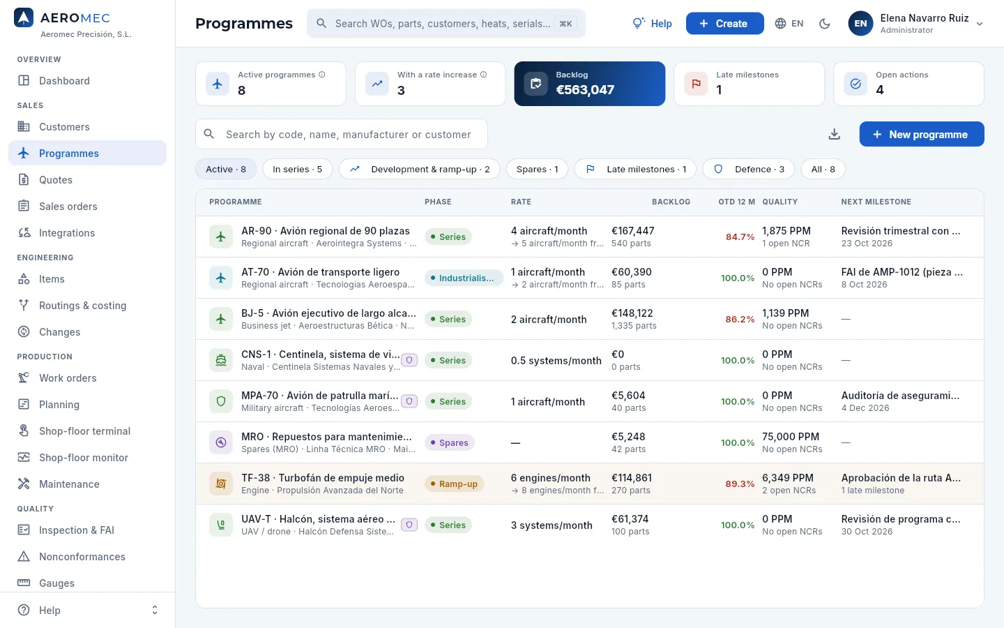Open Nonconformances page
1004x628 pixels.
pyautogui.click(x=87, y=557)
